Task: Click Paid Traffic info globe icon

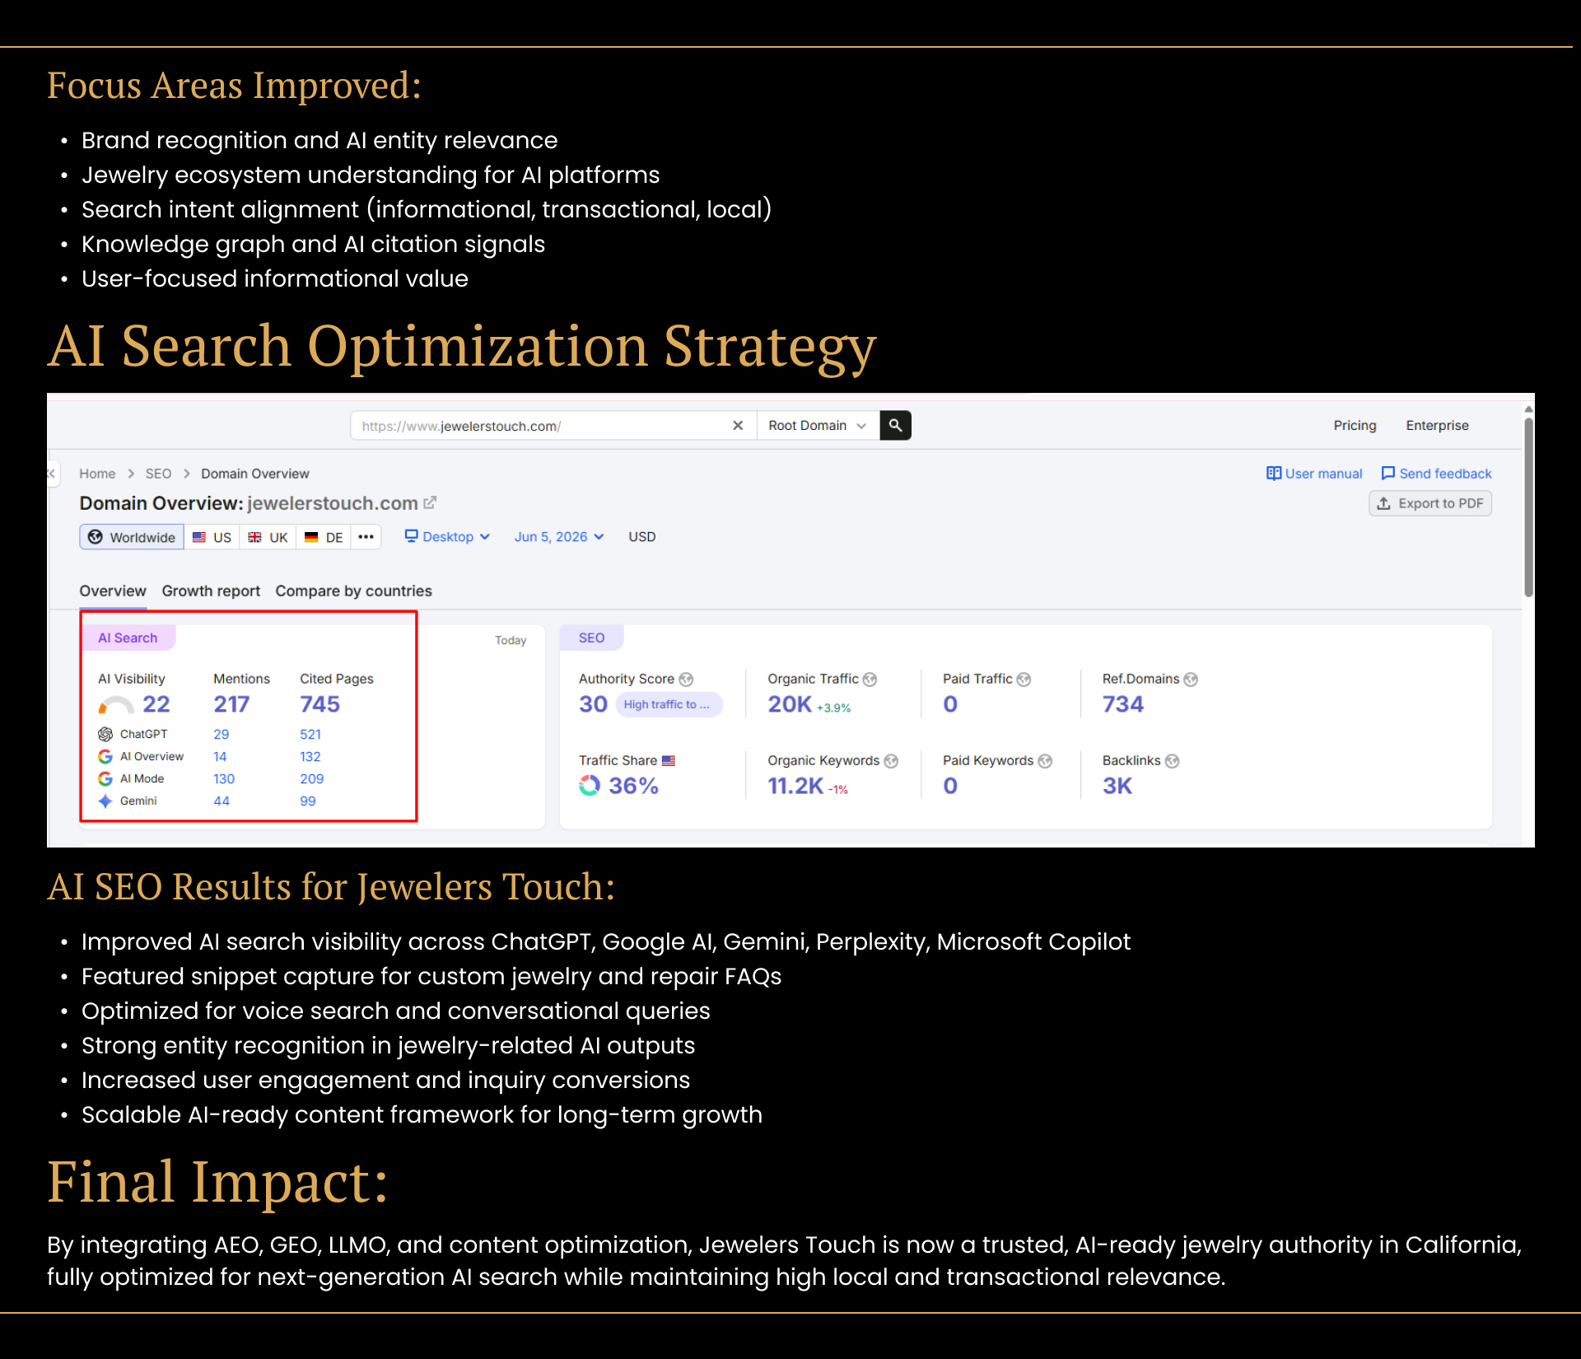Action: (x=1024, y=679)
